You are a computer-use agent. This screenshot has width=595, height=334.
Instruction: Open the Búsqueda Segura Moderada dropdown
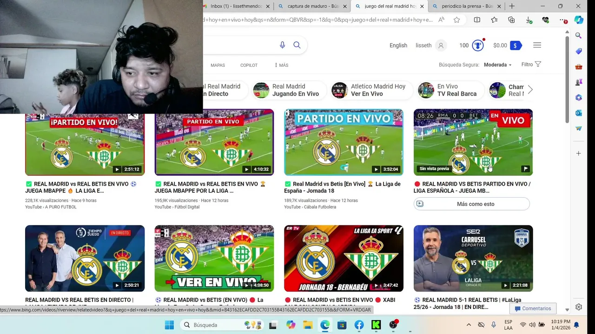tap(498, 65)
